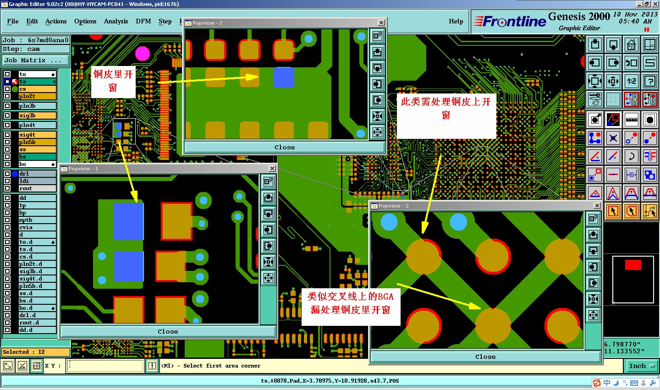Click the pan right arrow icon
Image resolution: width=660 pixels, height=390 pixels.
pyautogui.click(x=613, y=63)
